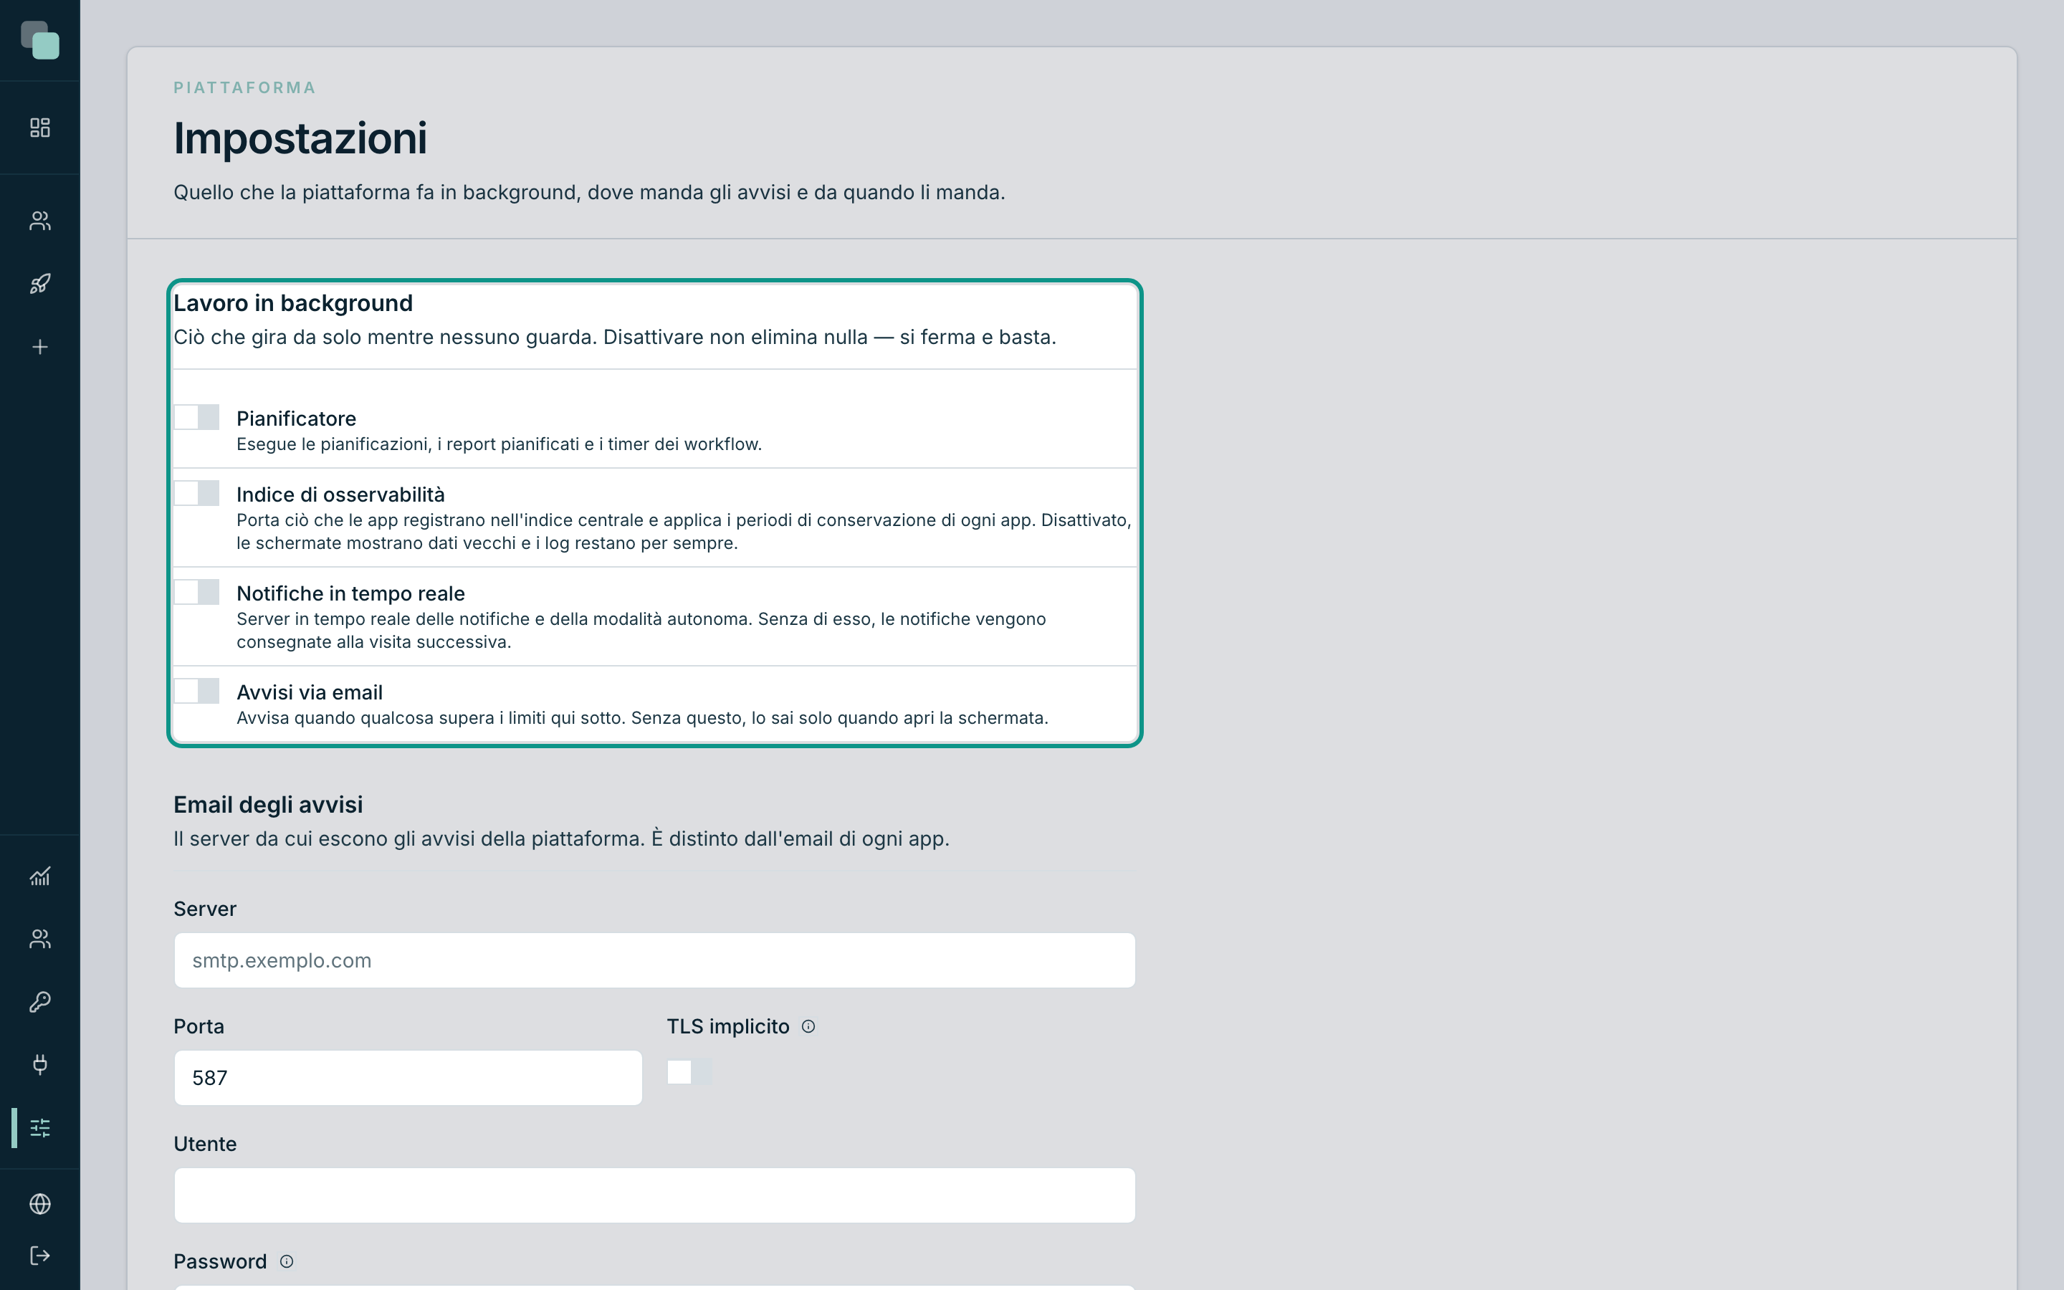Click the app logo in top corner
Image resolution: width=2064 pixels, height=1290 pixels.
pos(40,40)
